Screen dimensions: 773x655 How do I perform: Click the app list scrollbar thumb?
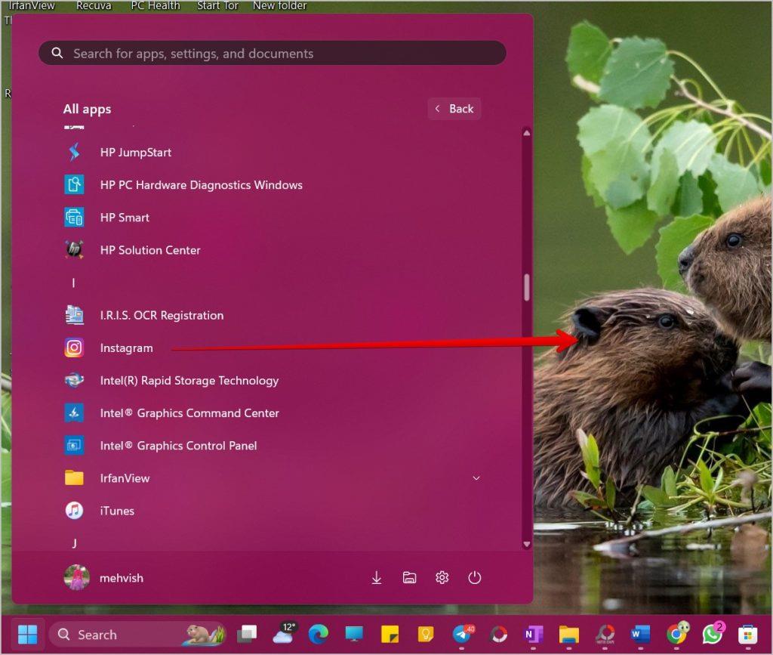click(x=527, y=288)
